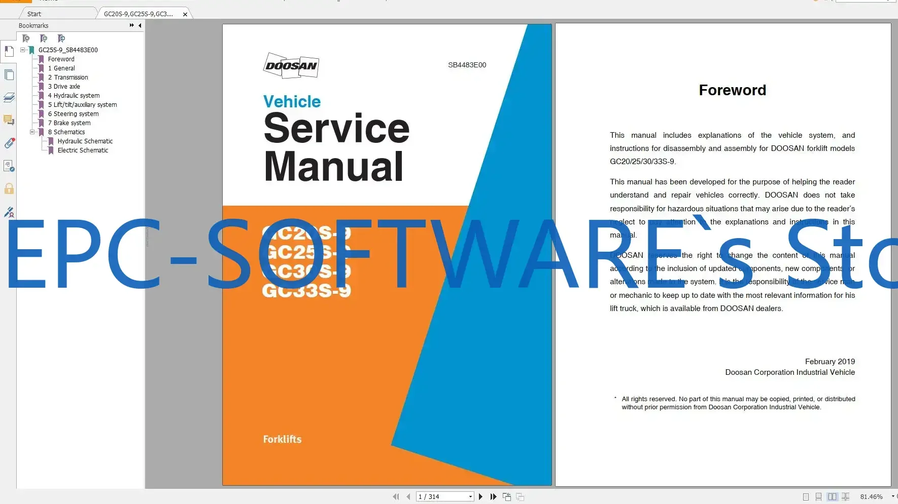Select the GC25S-9_SB4483E00 root bookmark
The width and height of the screenshot is (898, 504).
coord(68,50)
